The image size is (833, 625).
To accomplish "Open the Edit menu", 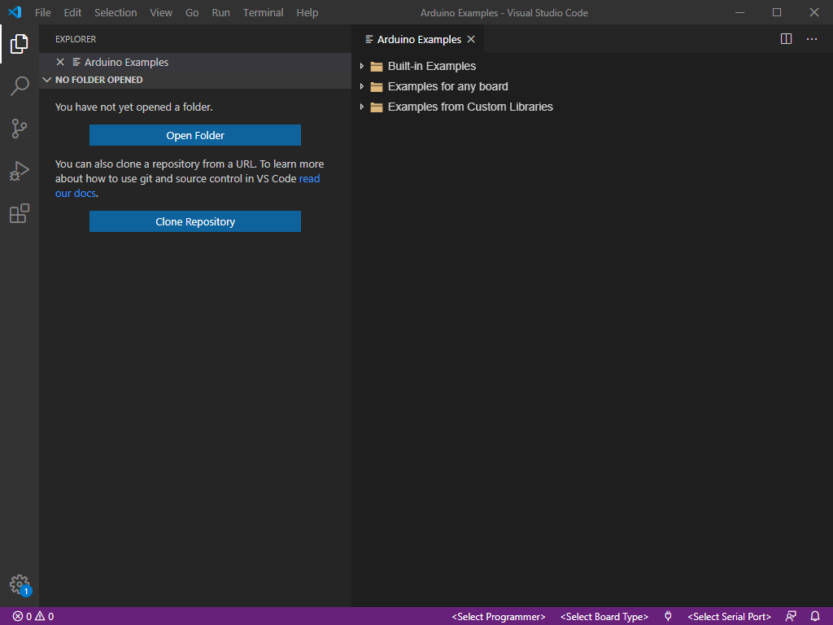I will click(x=72, y=12).
